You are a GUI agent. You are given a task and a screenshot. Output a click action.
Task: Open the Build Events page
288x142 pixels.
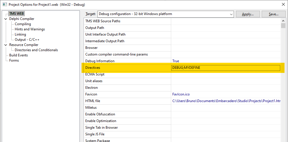[x=19, y=55]
